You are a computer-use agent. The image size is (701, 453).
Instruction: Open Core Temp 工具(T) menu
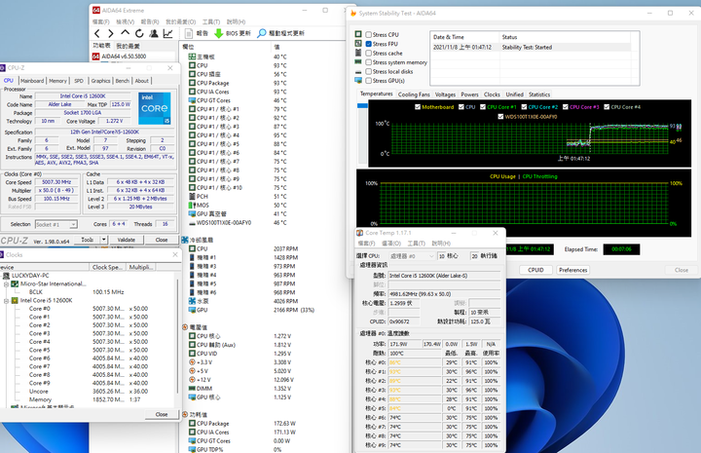click(416, 244)
